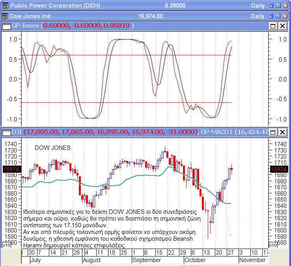The image size is (291, 266).
Task: Close the GP-Inves indicator pane
Action: [282, 26]
